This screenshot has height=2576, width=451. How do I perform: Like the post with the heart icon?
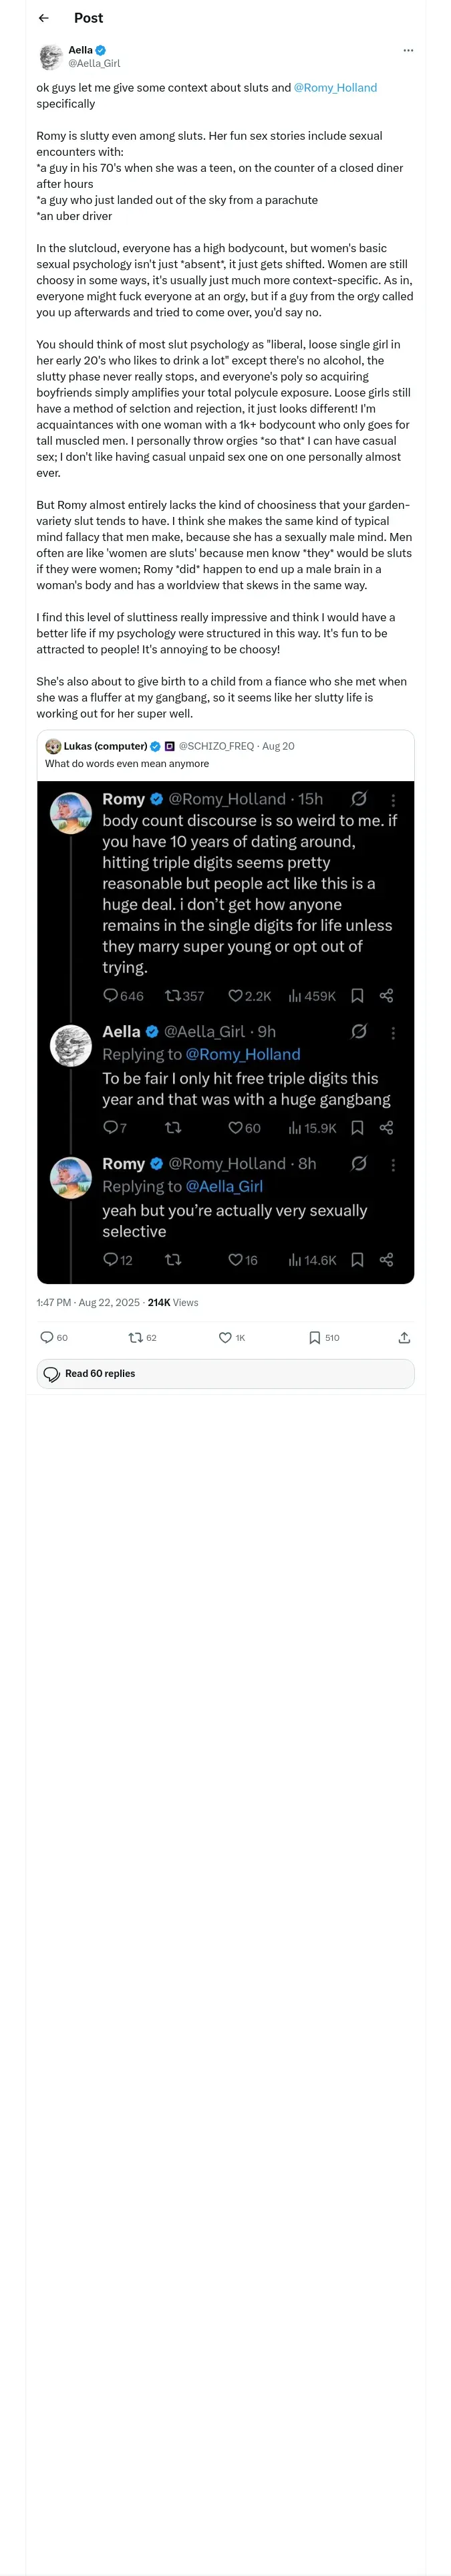tap(225, 1337)
